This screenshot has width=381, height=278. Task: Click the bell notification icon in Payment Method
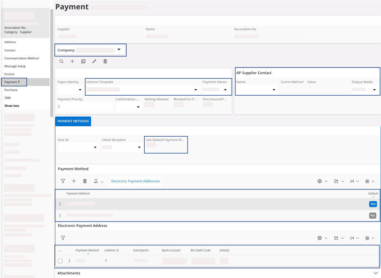click(96, 181)
